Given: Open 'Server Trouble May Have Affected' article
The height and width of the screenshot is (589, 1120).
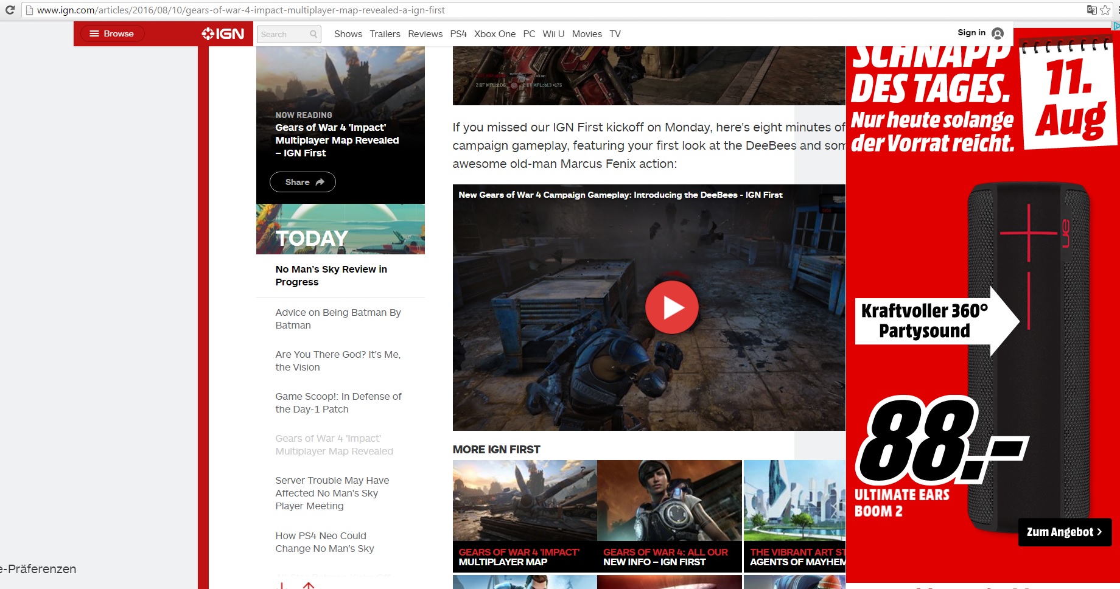Looking at the screenshot, I should pyautogui.click(x=332, y=493).
